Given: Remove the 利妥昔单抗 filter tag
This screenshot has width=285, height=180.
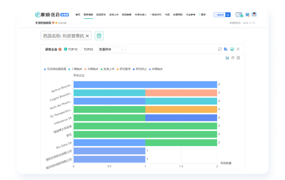Looking at the screenshot, I should pyautogui.click(x=87, y=36).
